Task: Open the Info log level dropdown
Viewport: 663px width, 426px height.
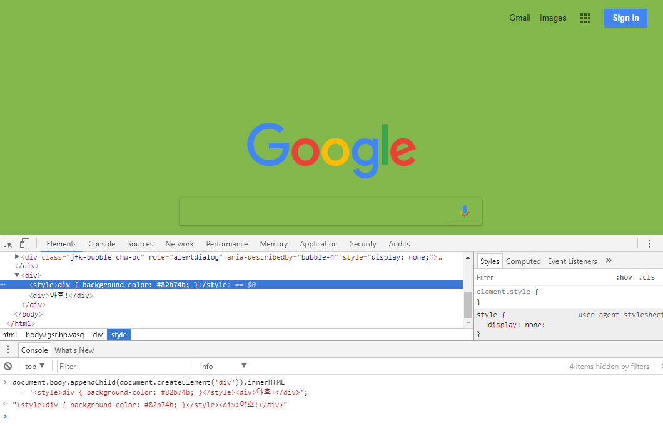Action: click(223, 367)
